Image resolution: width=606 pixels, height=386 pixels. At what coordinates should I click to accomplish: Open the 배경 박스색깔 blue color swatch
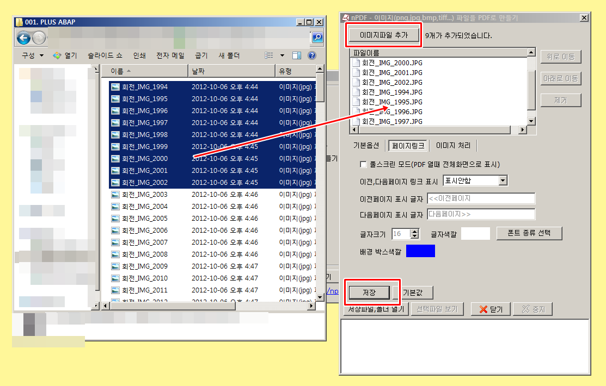420,251
